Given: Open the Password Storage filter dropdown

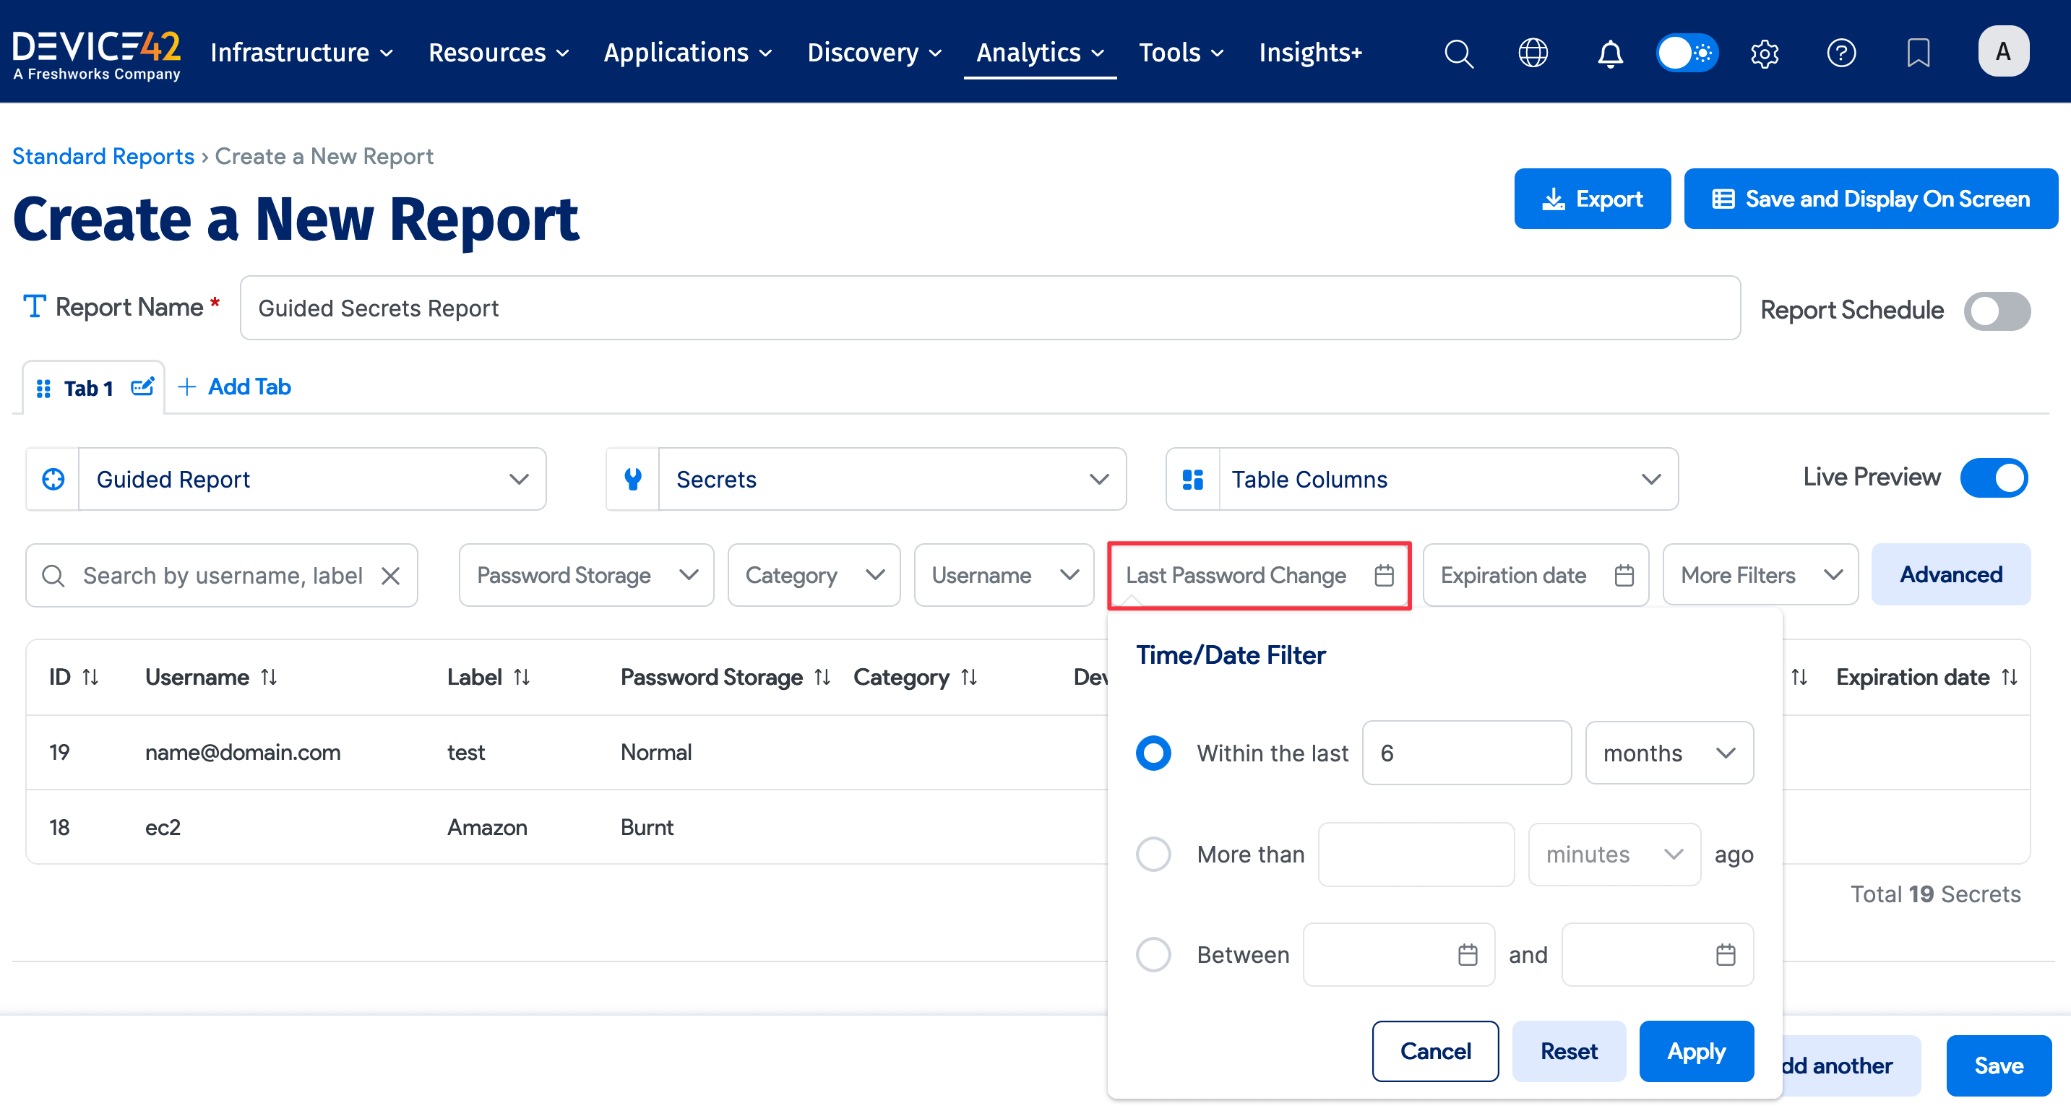Looking at the screenshot, I should 586,576.
